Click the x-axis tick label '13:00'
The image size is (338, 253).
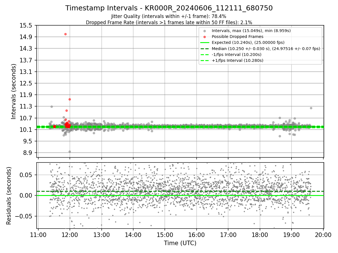(101, 235)
